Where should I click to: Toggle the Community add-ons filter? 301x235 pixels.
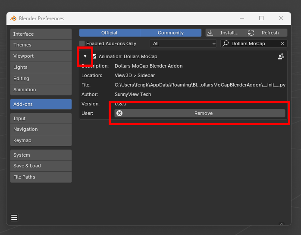pyautogui.click(x=170, y=33)
